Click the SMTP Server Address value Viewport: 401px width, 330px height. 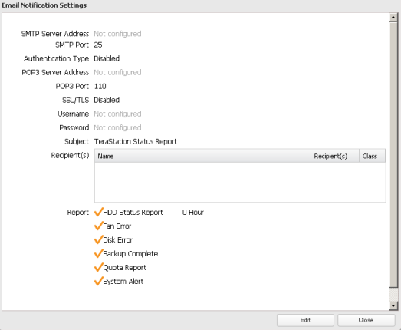pyautogui.click(x=117, y=34)
